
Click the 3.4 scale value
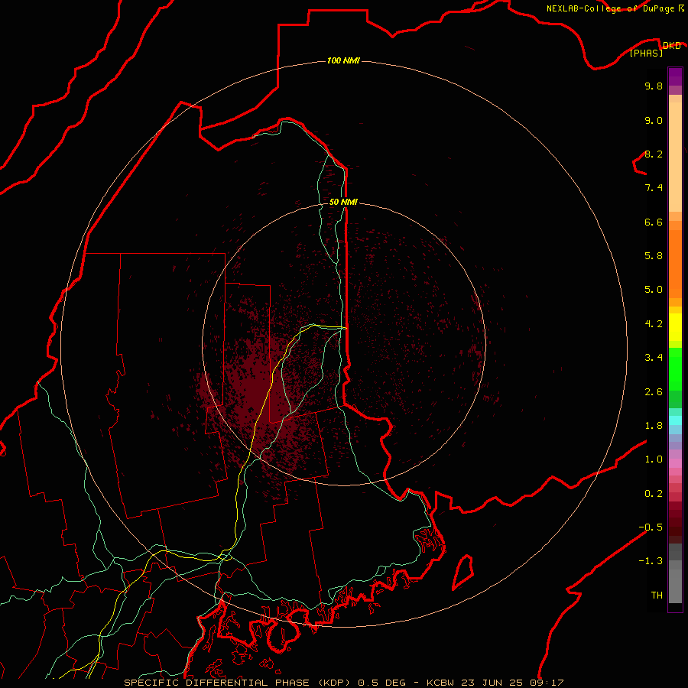click(x=654, y=358)
